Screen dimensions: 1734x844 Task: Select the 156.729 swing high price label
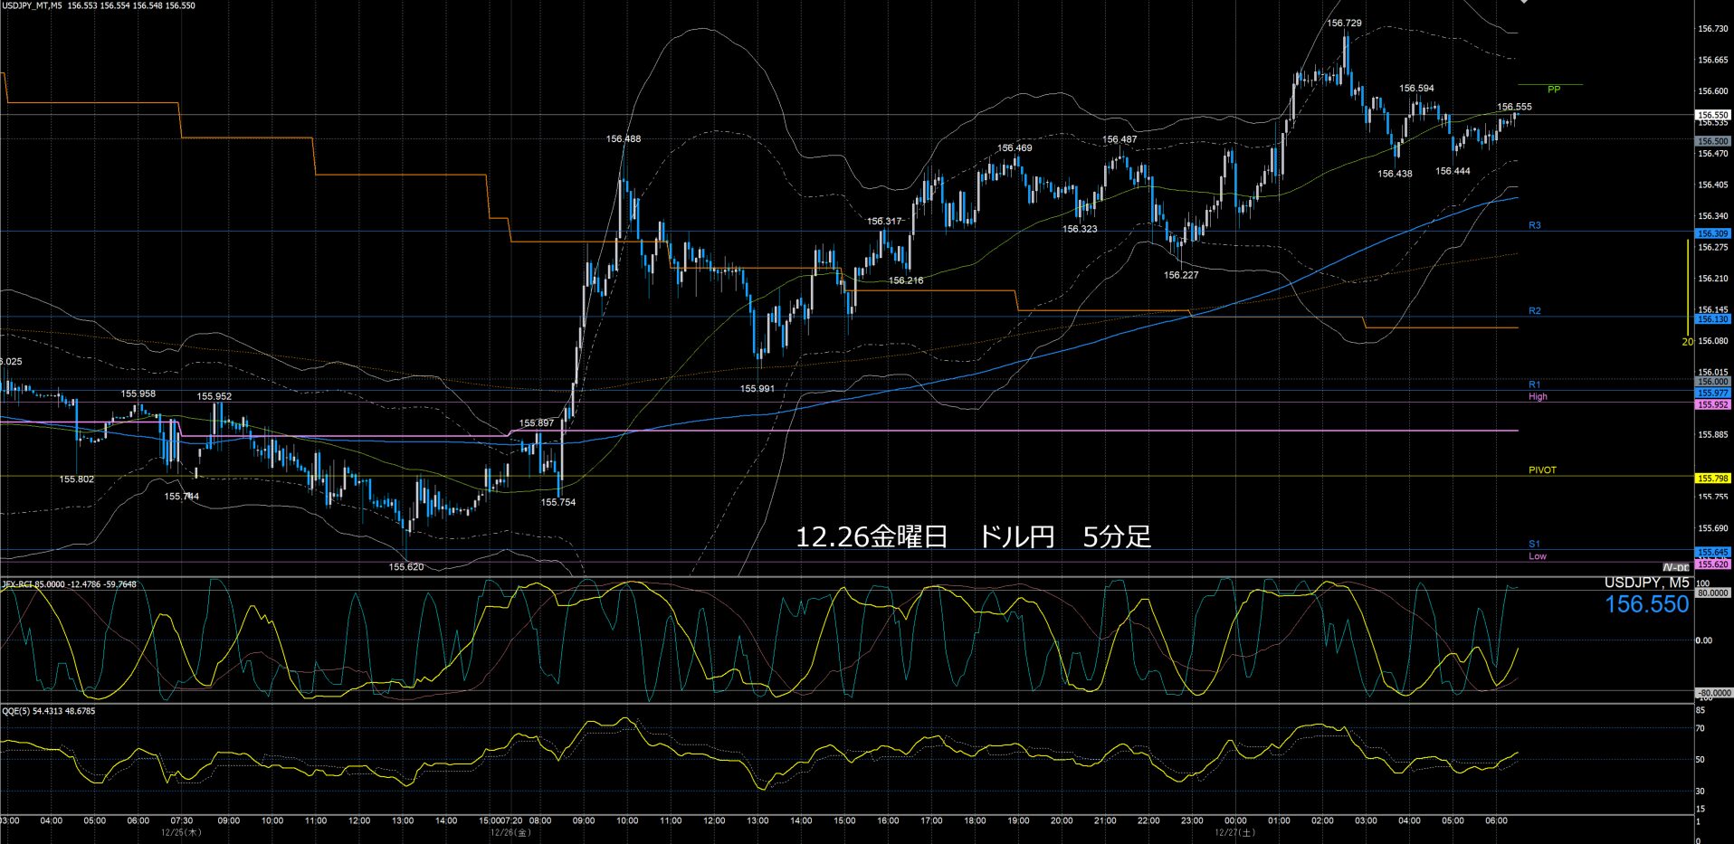1344,24
